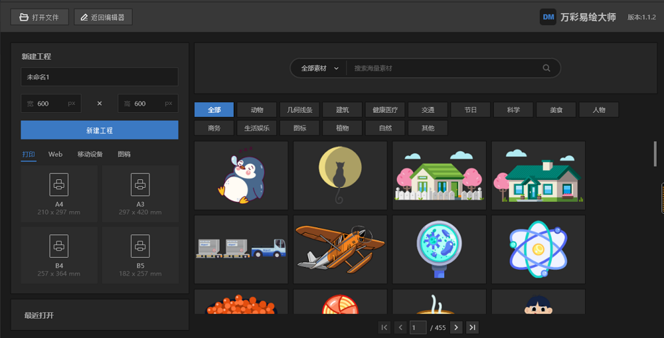Click the width input field 600
Viewport: 664px width, 338px height.
51,104
